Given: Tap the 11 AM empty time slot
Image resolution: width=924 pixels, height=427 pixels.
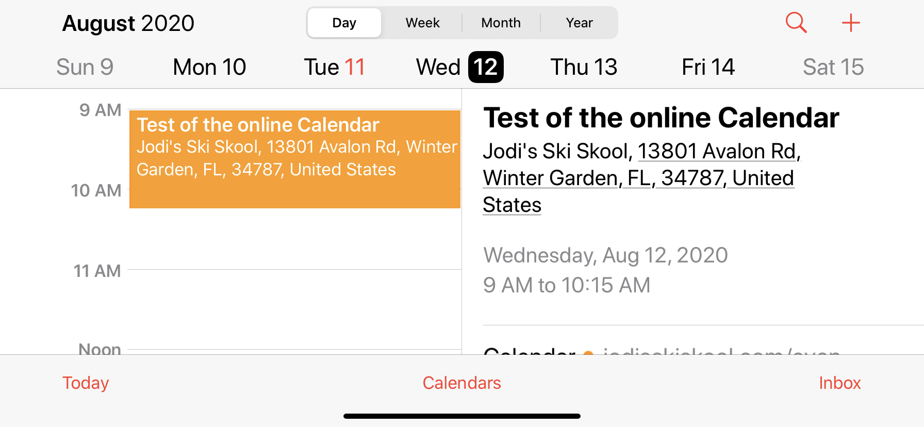Looking at the screenshot, I should (294, 309).
